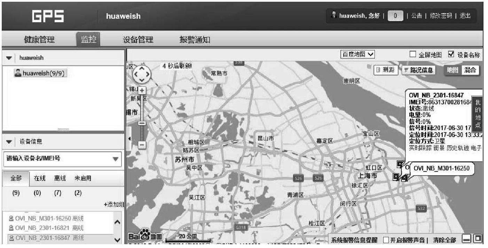Click the device list scroll down arrow
The width and height of the screenshot is (488, 248).
pos(117,240)
